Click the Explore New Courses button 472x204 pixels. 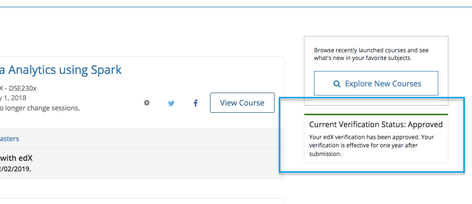pos(376,84)
